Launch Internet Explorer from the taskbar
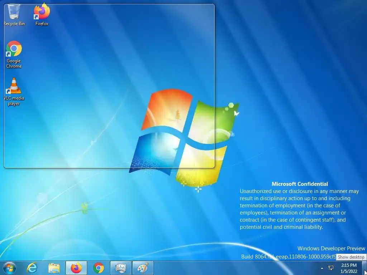The width and height of the screenshot is (367, 275). (x=32, y=268)
